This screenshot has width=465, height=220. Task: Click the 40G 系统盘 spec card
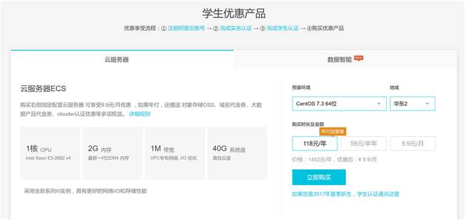pyautogui.click(x=237, y=153)
